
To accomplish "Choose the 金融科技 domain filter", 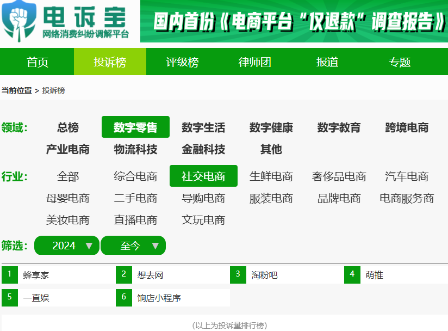I will [203, 149].
